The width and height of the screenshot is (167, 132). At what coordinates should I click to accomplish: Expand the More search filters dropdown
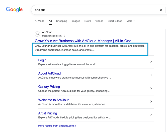coord(130,21)
